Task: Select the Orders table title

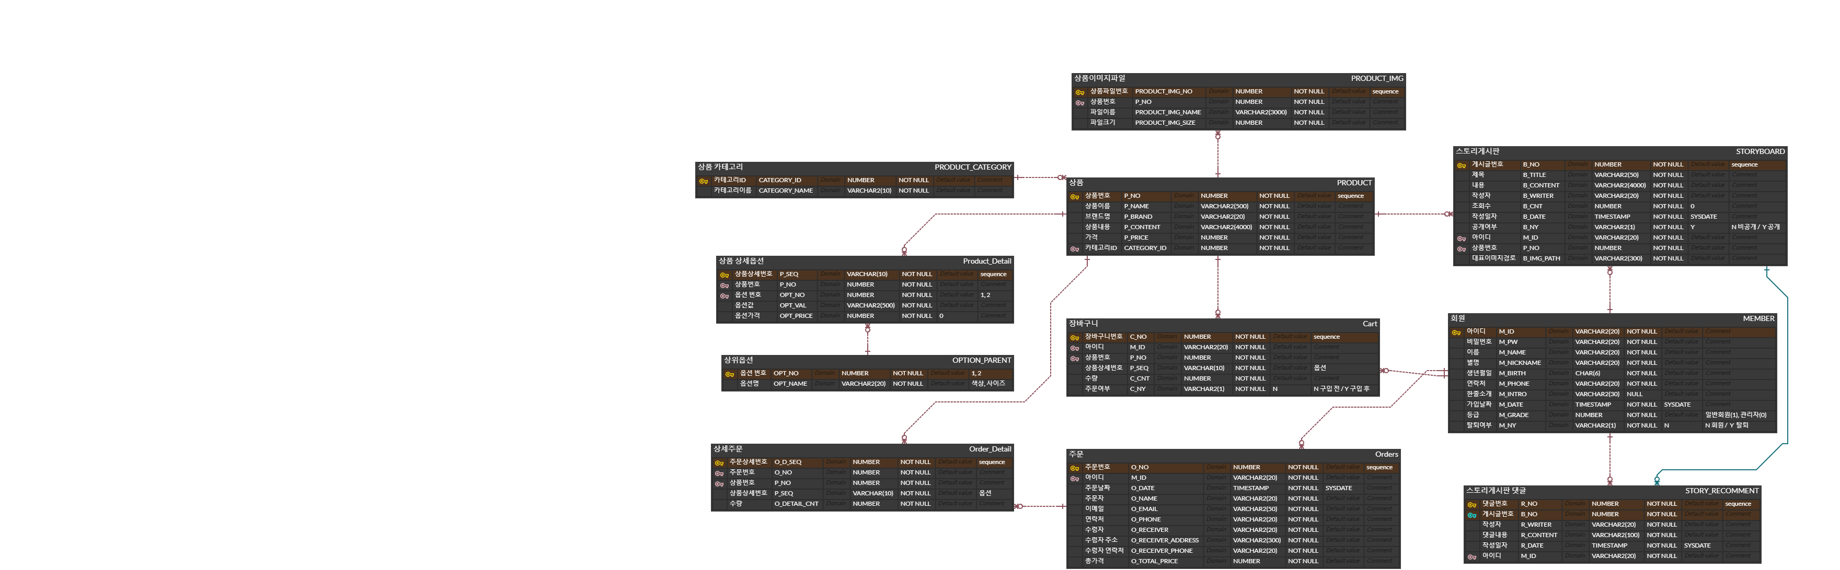Action: tap(1386, 455)
